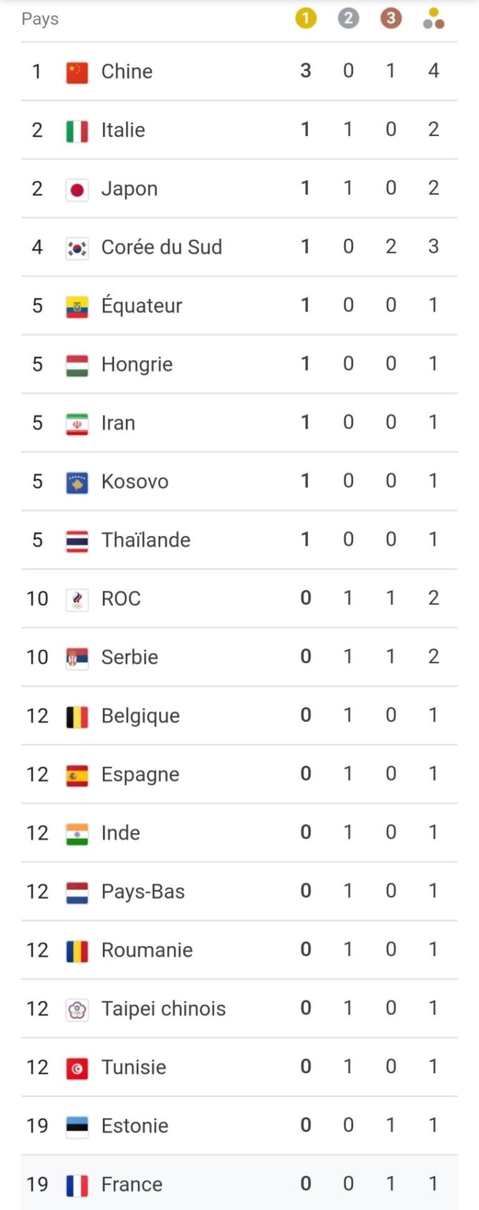Click the bronze medal column icon
The width and height of the screenshot is (479, 1210).
390,18
